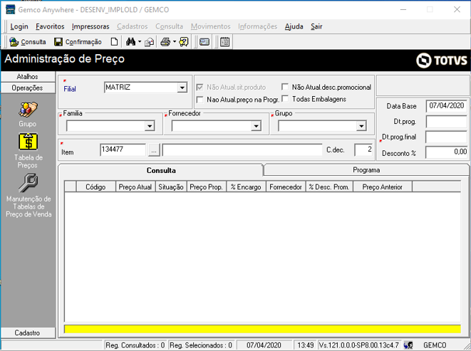Click the card window toolbar icon
The width and height of the screenshot is (471, 351).
205,42
